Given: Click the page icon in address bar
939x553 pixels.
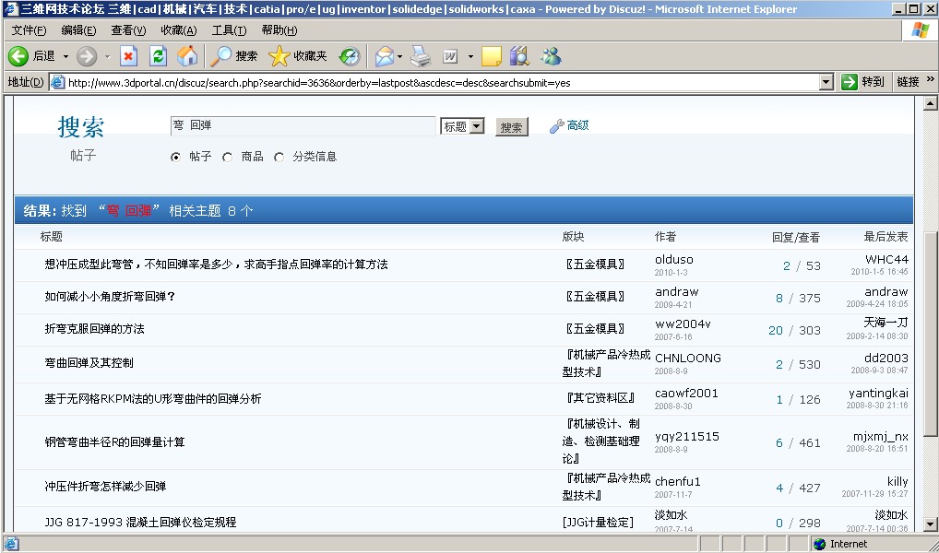Looking at the screenshot, I should [57, 82].
